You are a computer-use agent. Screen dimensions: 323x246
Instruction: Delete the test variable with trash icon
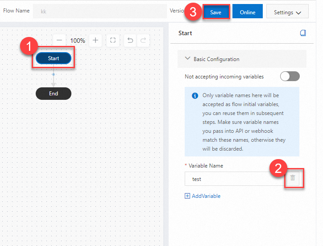pyautogui.click(x=293, y=178)
